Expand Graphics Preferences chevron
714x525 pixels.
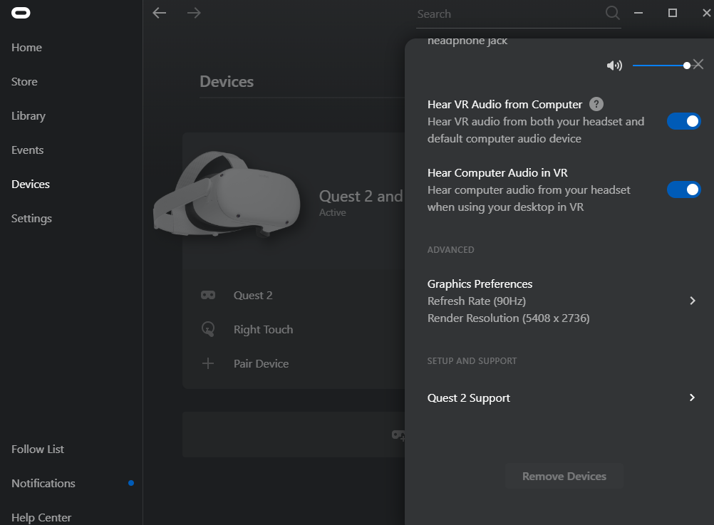pyautogui.click(x=692, y=301)
